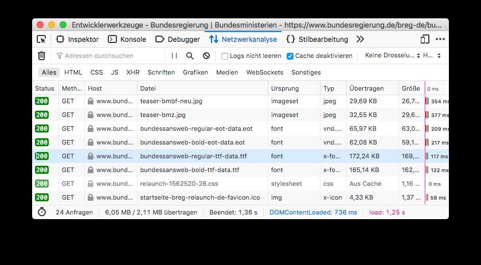This screenshot has height=265, width=481.
Task: Click lock icon in favicon.ico row
Action: click(91, 197)
